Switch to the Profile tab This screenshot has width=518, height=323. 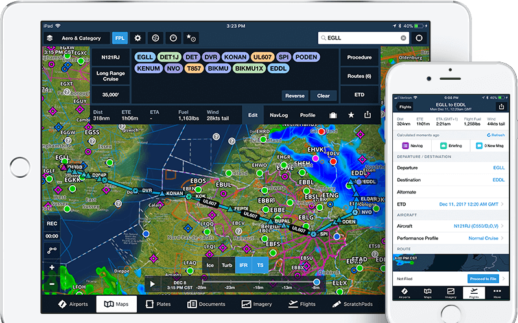307,115
